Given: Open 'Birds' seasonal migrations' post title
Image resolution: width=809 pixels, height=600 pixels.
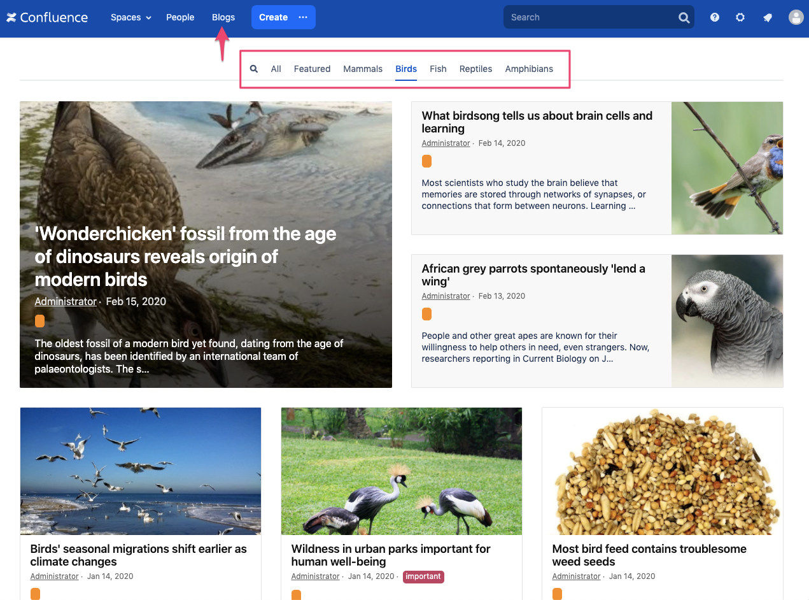Looking at the screenshot, I should [139, 555].
